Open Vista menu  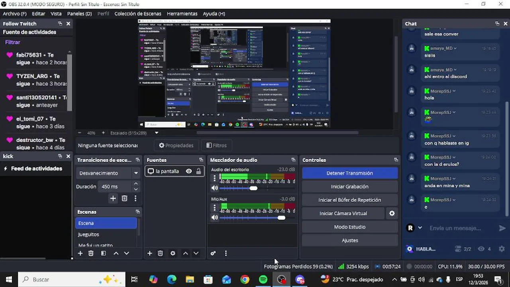coord(56,14)
